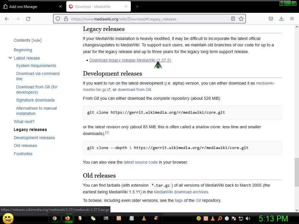Click git clone --depth 1 command text

(x=168, y=148)
